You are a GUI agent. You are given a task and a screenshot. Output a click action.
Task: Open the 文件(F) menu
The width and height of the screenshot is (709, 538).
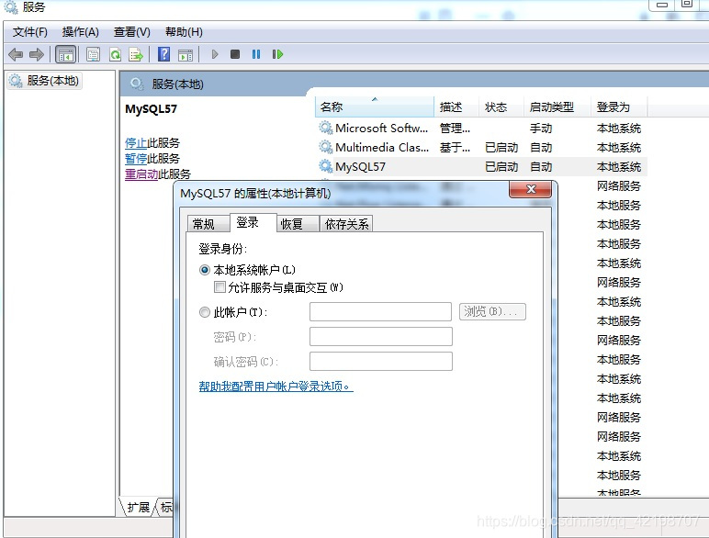29,32
